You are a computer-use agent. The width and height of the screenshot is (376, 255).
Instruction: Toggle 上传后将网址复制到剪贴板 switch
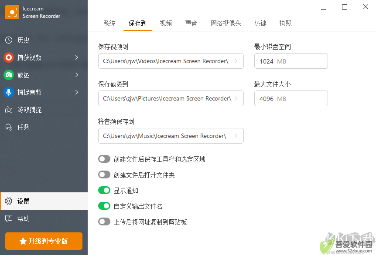(x=104, y=222)
